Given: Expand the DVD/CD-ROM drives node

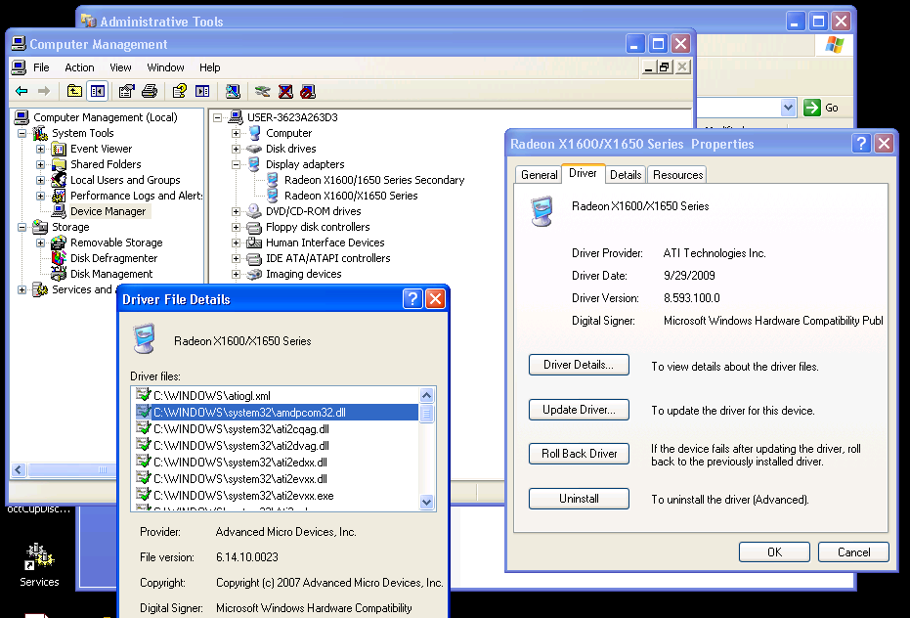Looking at the screenshot, I should tap(237, 211).
